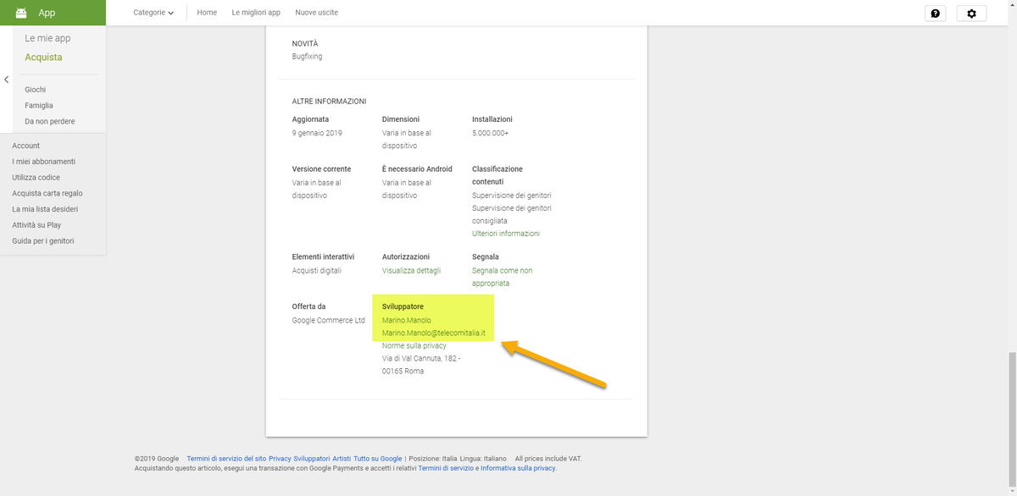Open the settings gear button
The height and width of the screenshot is (496, 1017).
(x=971, y=14)
